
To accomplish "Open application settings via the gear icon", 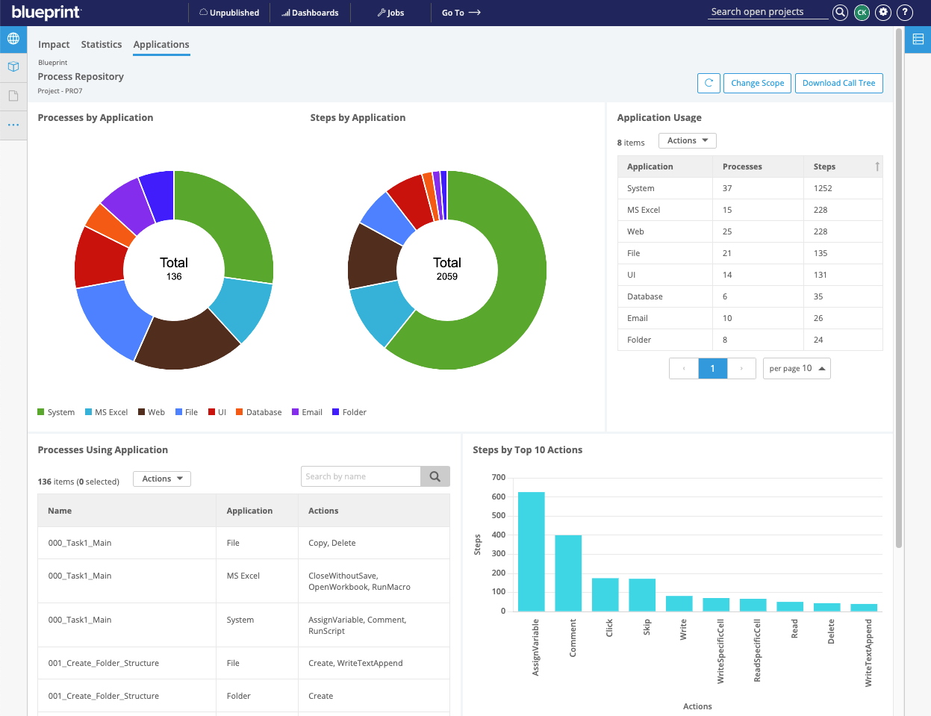I will coord(882,12).
